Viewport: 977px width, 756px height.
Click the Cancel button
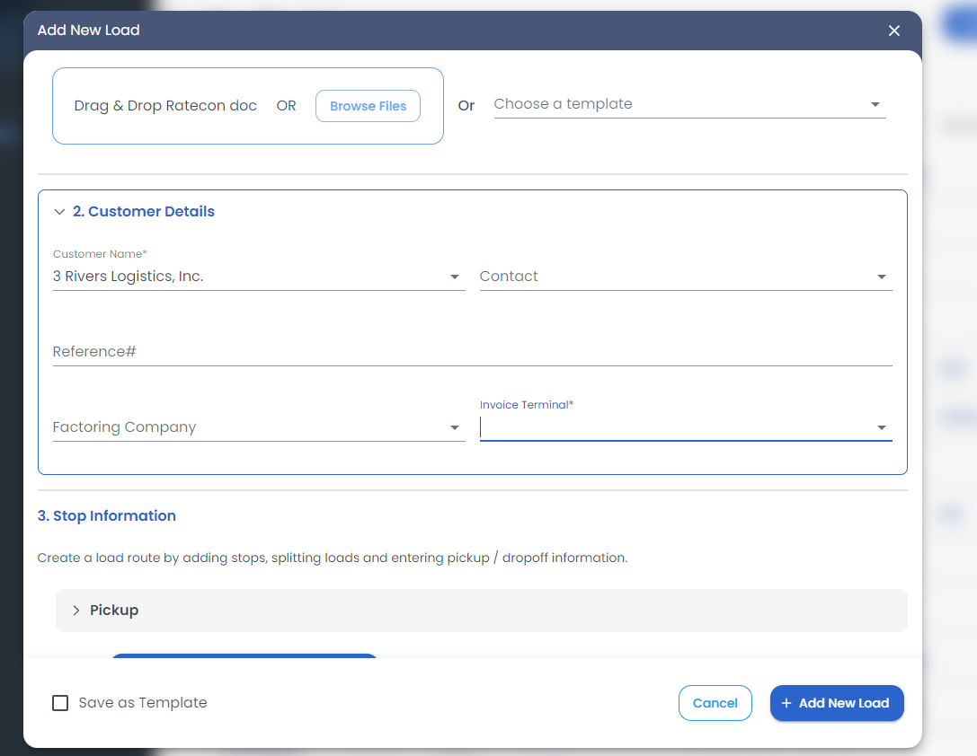(715, 703)
